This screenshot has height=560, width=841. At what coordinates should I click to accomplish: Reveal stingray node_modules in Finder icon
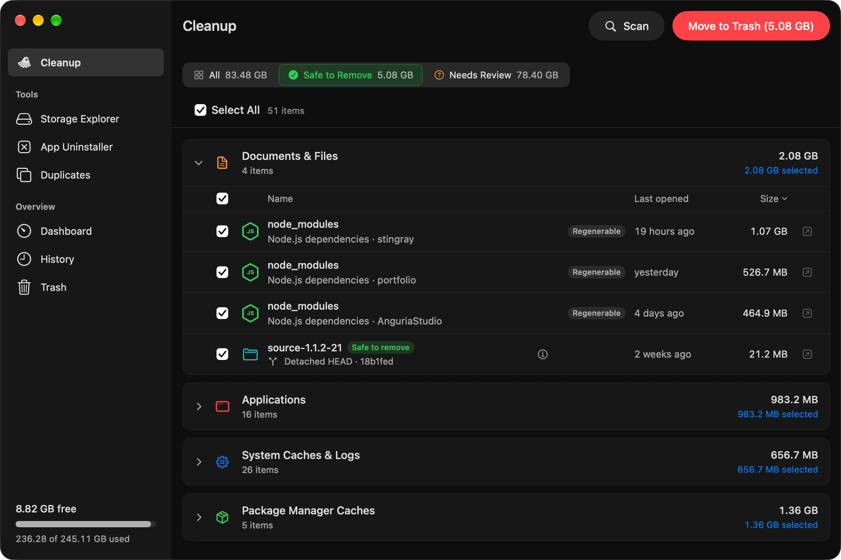pos(807,231)
